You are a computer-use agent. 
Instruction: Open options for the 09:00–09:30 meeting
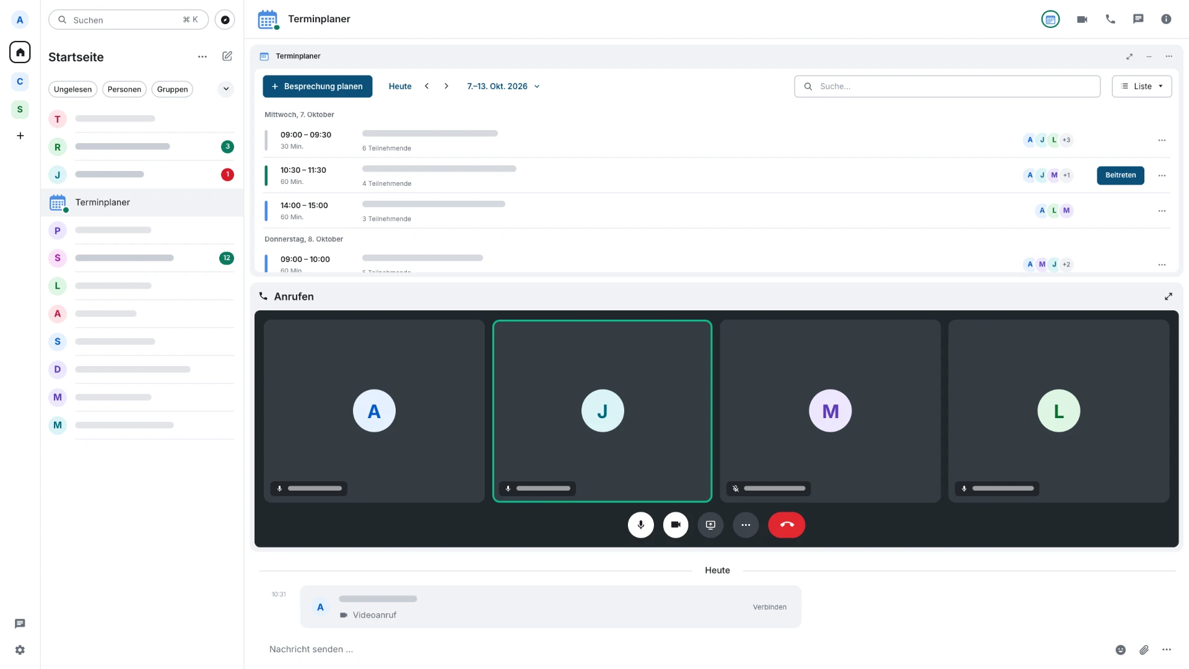[1162, 141]
